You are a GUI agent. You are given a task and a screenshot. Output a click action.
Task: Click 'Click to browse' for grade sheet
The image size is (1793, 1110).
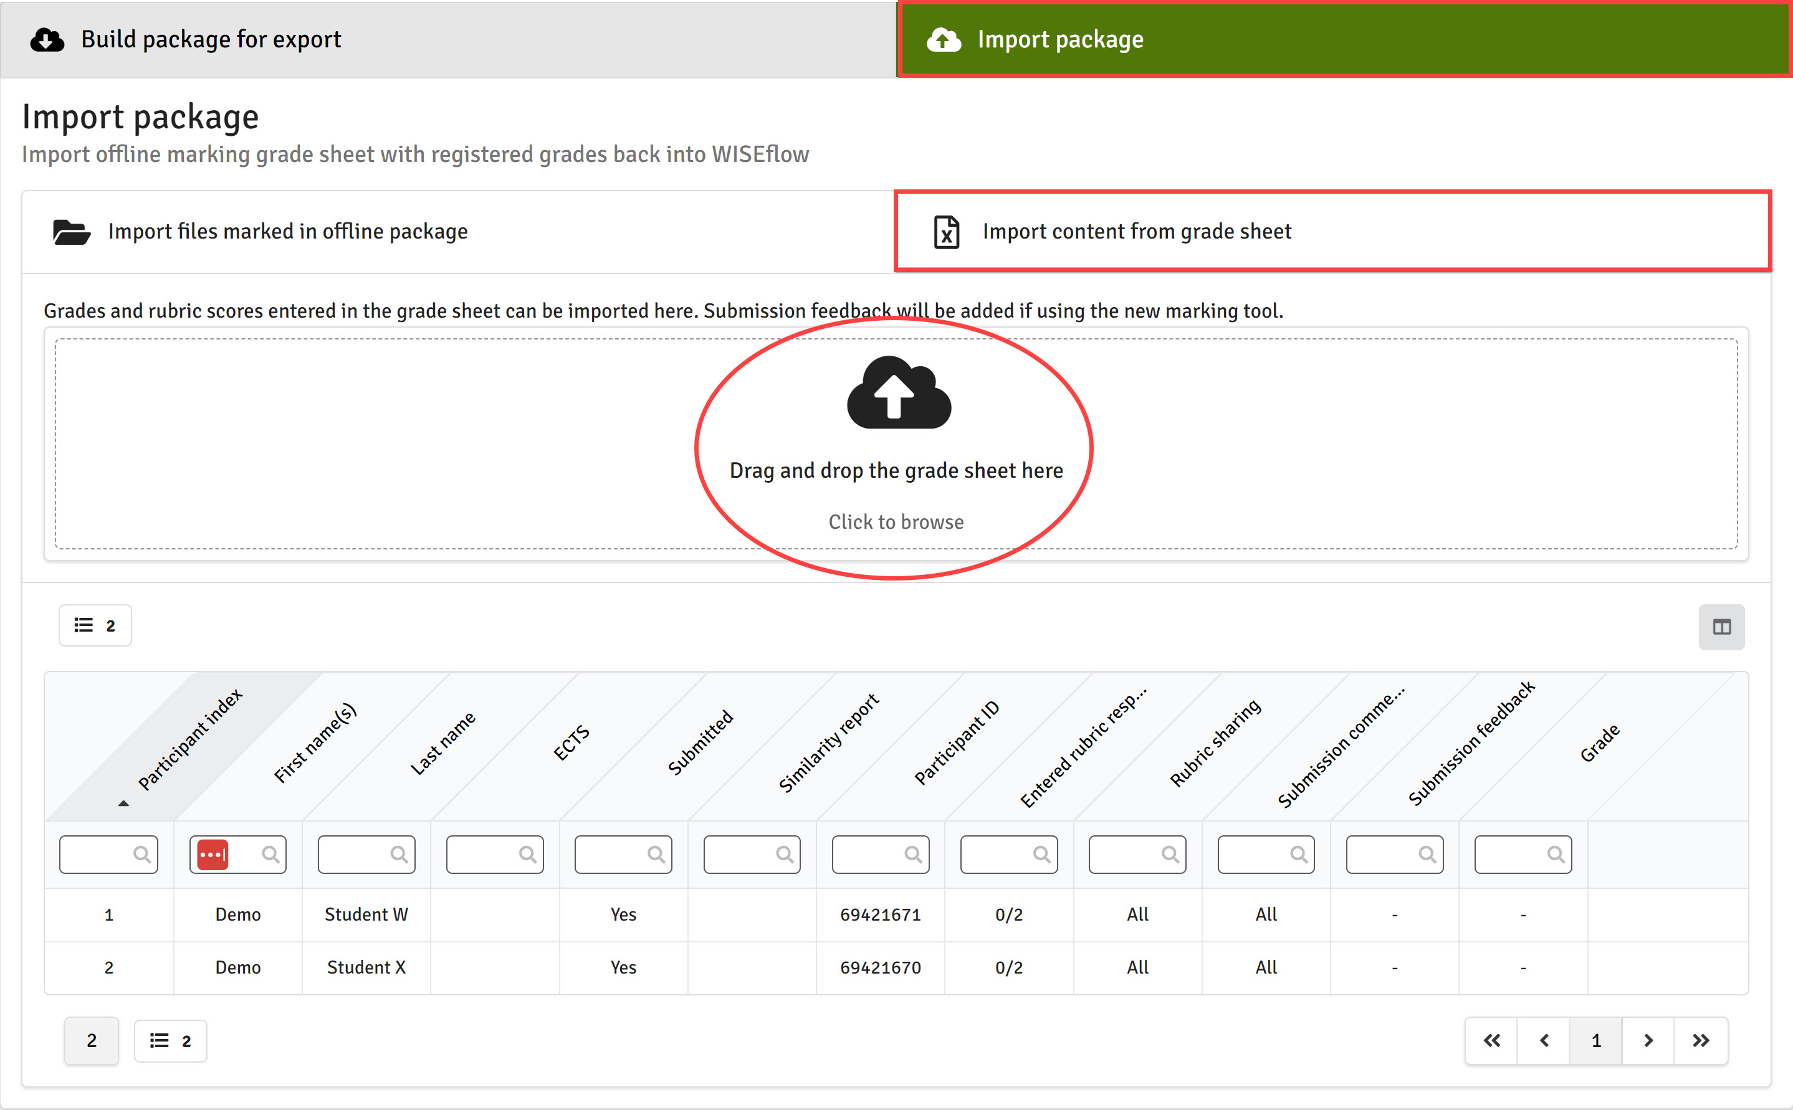896,522
